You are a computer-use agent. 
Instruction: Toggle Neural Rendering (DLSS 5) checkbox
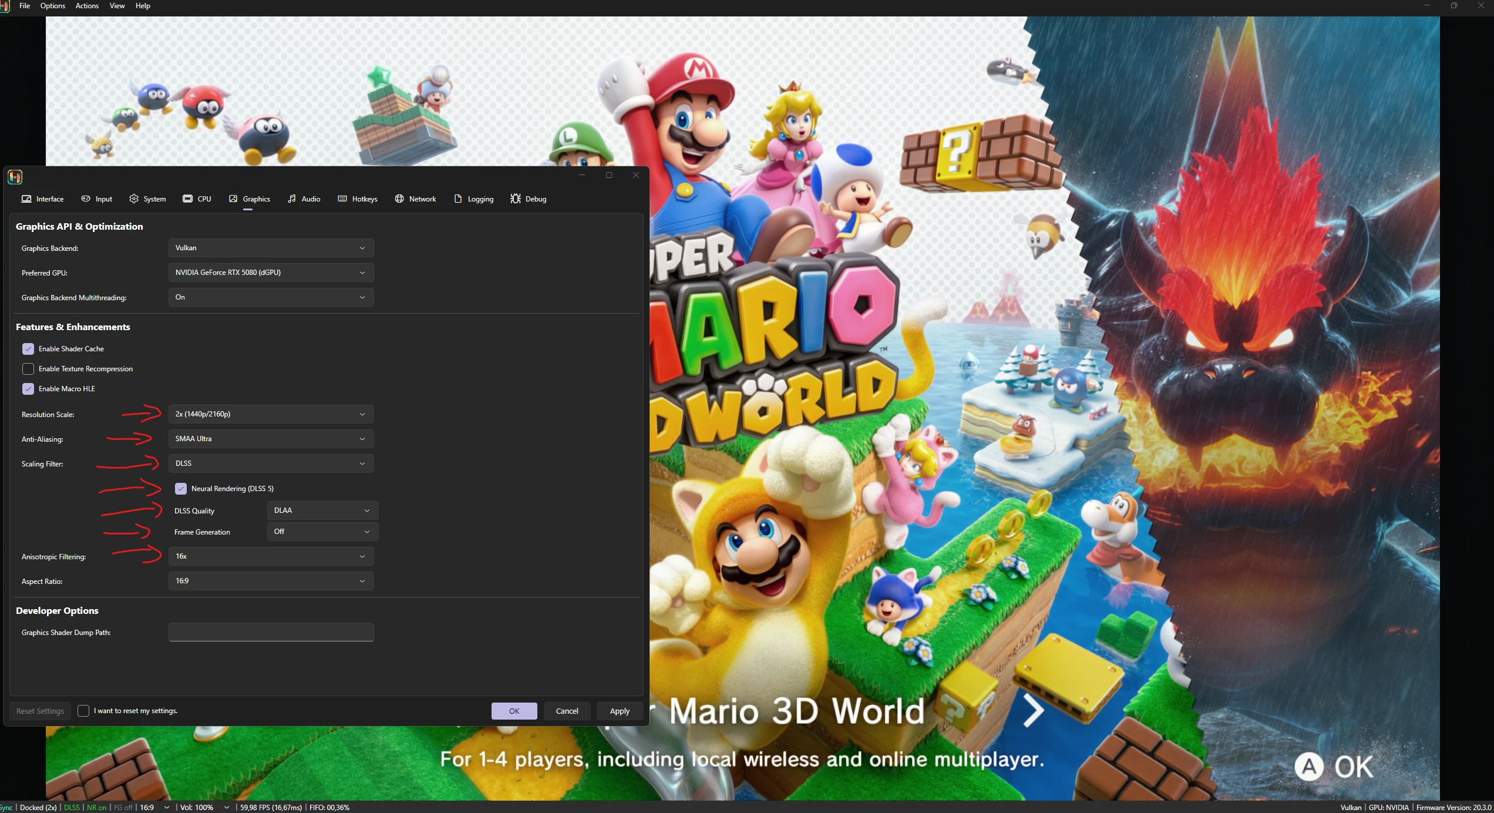(x=181, y=489)
